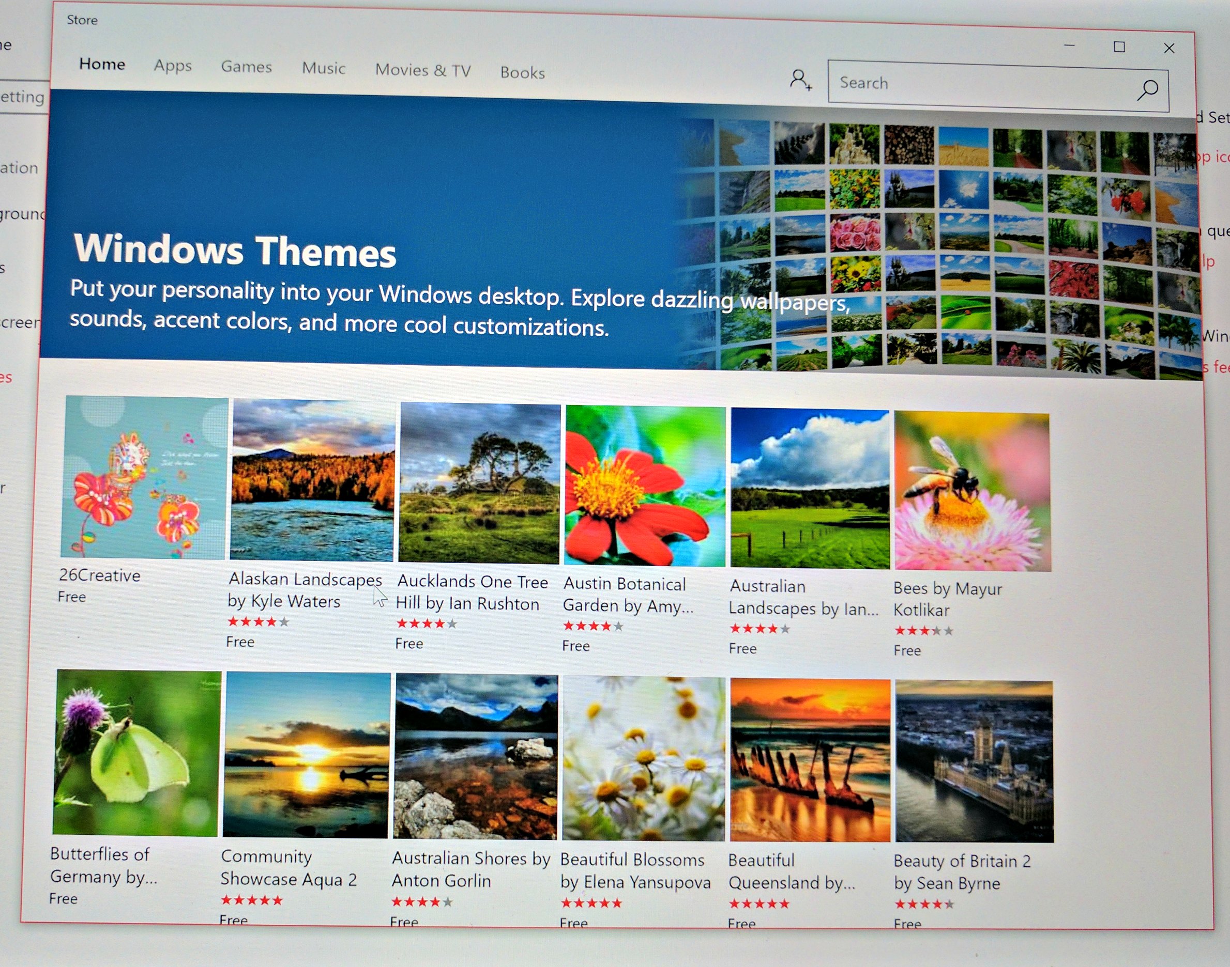Click five-star rating under Beautiful Blossoms

[591, 903]
